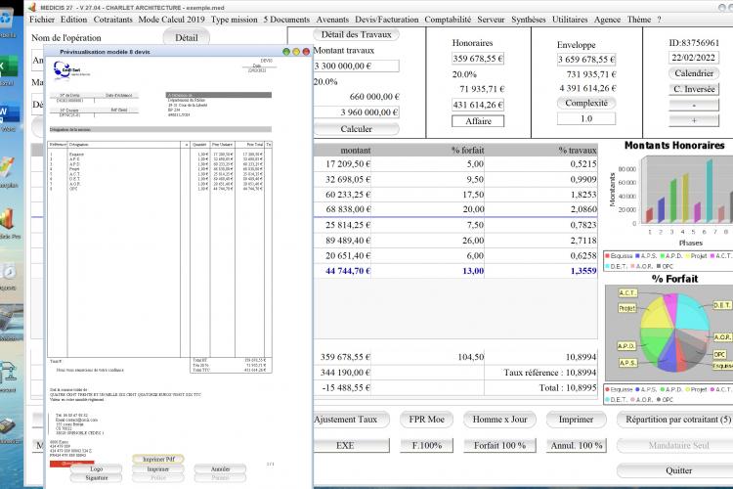
Task: Click the Montant travaux input field
Action: coord(356,66)
